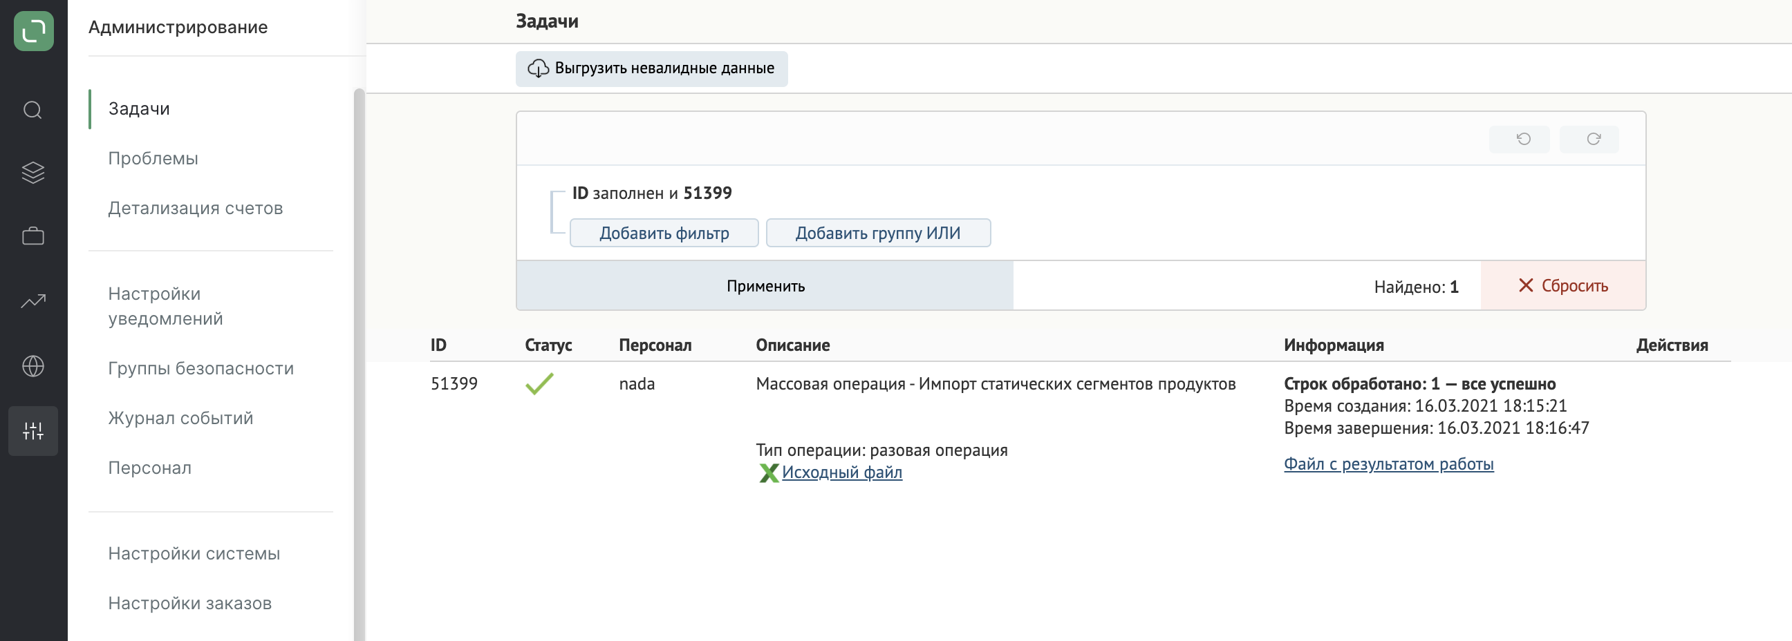Click Добавить фильтр button
The width and height of the screenshot is (1792, 641).
point(664,233)
